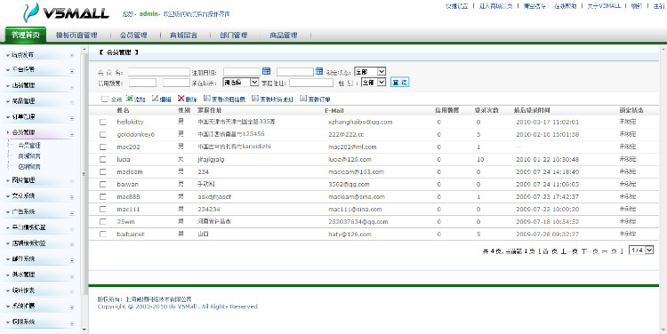Screen dimensions: 667x334
Task: Click the search (查询) button
Action: 399,82
